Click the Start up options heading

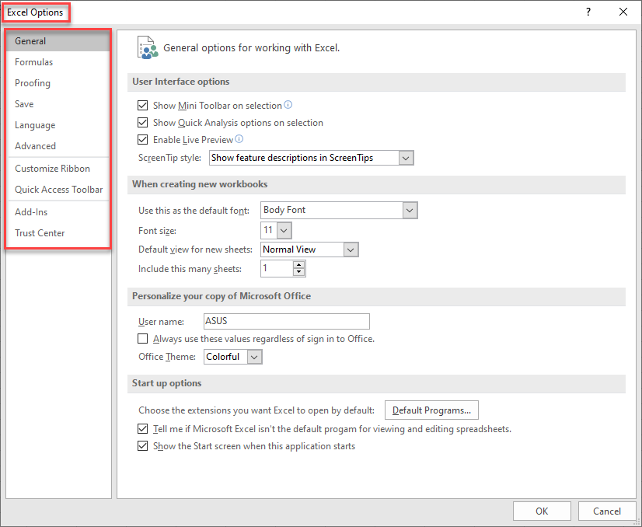tap(166, 383)
